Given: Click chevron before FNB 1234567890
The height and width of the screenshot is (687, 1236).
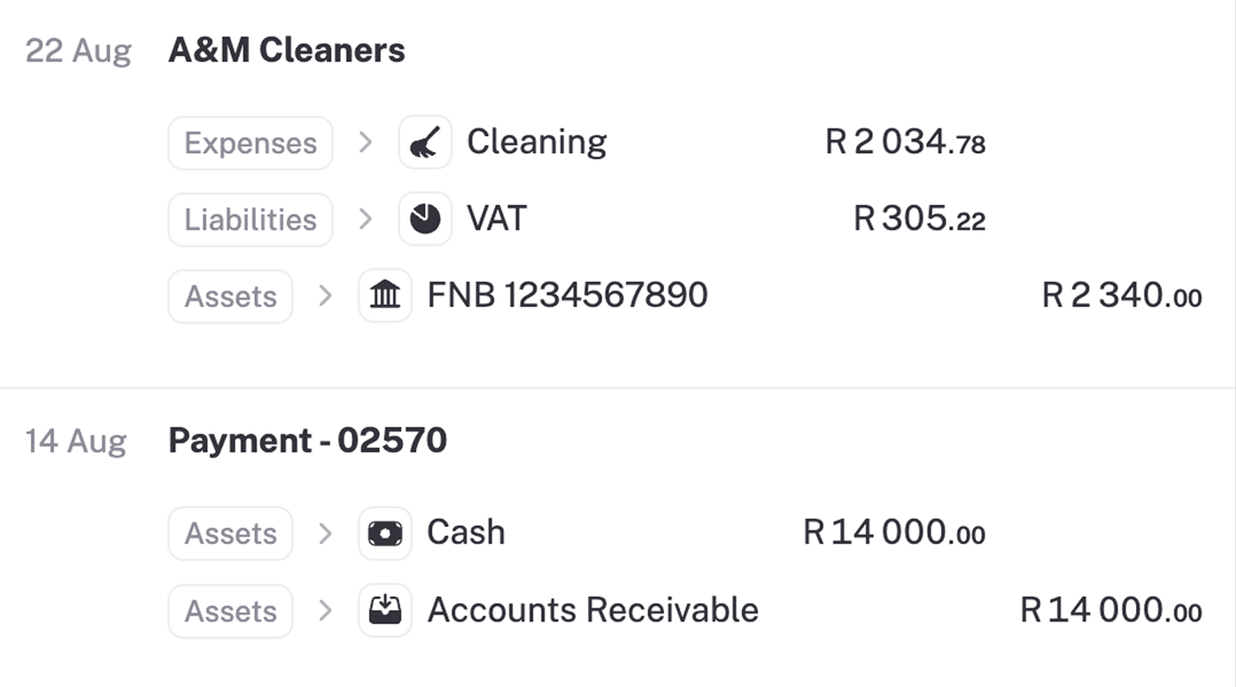Looking at the screenshot, I should (x=325, y=296).
